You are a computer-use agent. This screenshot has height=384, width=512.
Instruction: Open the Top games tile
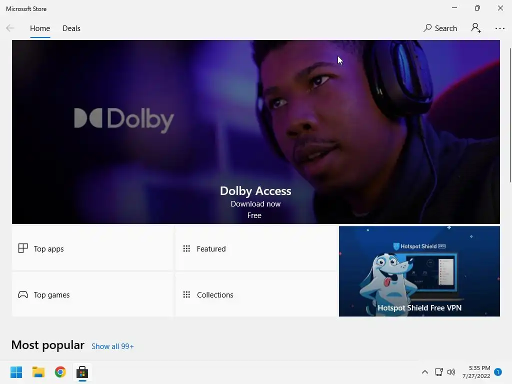[92, 294]
